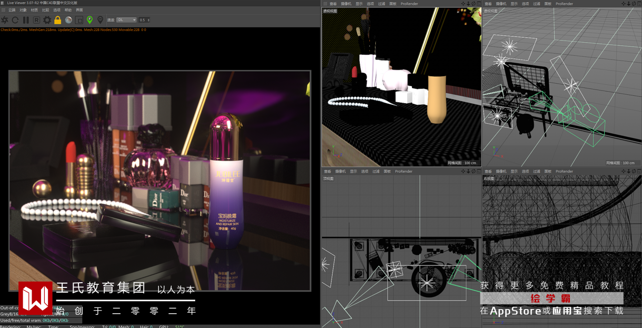
Task: Open the 云端 menu in Live Viewer
Action: coord(12,10)
